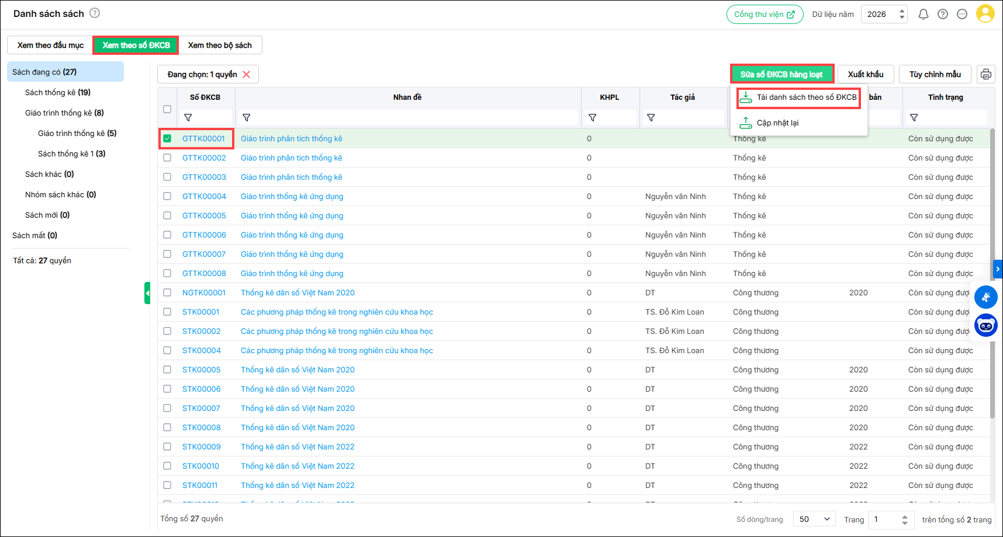Switch to Xem theo đầu mục tab
The image size is (1003, 537).
click(50, 45)
